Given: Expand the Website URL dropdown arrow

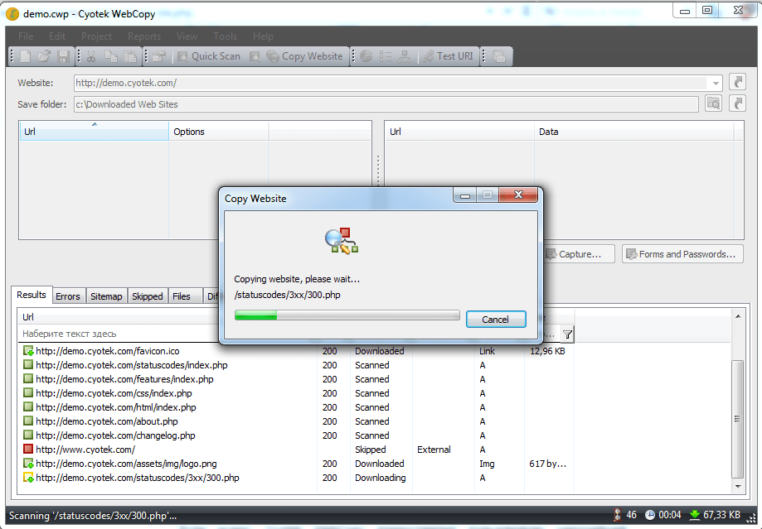Looking at the screenshot, I should [x=716, y=83].
